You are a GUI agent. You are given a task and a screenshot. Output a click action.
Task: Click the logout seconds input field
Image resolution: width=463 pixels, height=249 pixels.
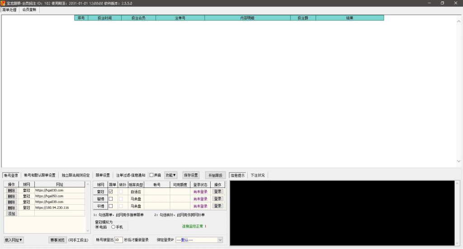pos(118,240)
